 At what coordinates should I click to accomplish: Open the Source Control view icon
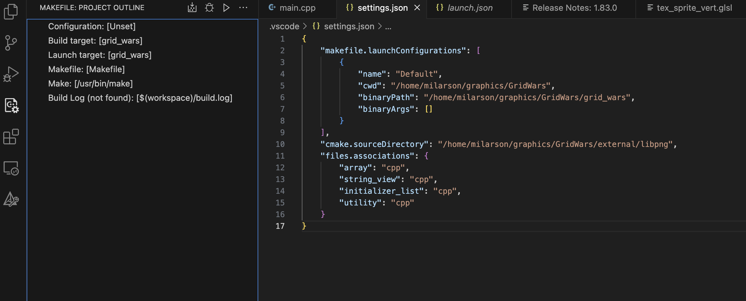(x=11, y=42)
